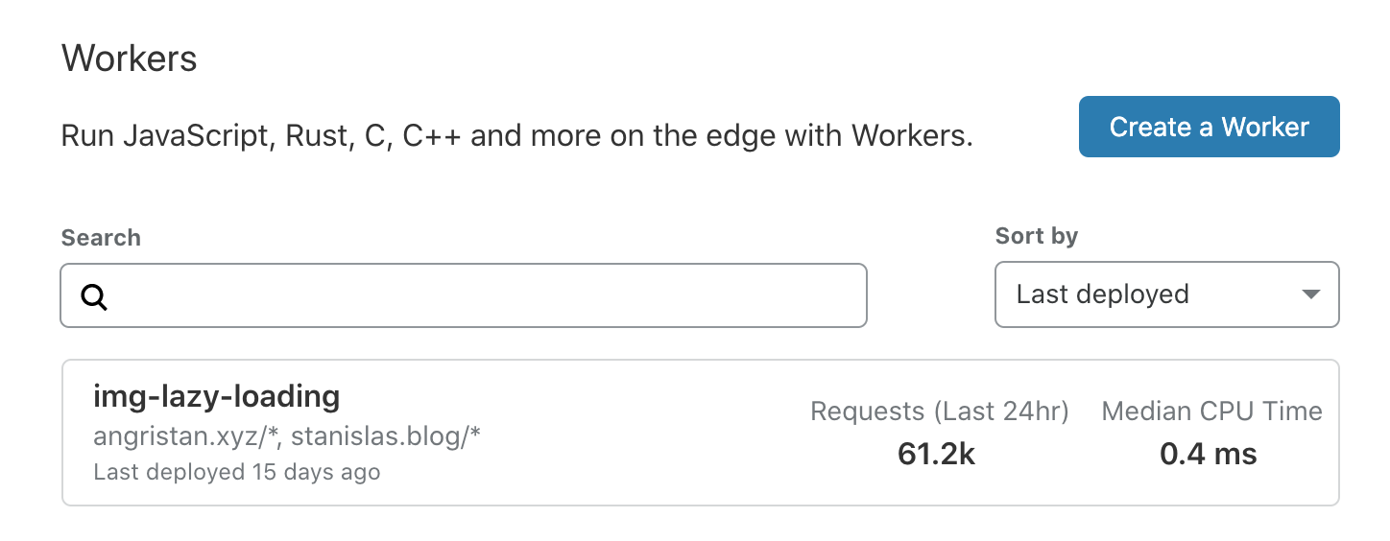The width and height of the screenshot is (1390, 541).
Task: Click the Last deployed 15 days ago text
Action: (236, 472)
